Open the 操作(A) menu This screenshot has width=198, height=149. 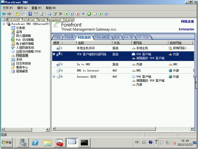coord(22,8)
